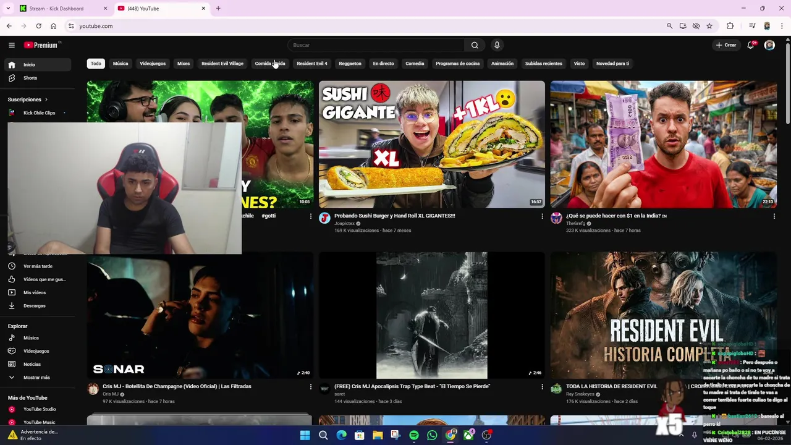791x445 pixels.
Task: Go back with browser back arrow
Action: click(9, 26)
